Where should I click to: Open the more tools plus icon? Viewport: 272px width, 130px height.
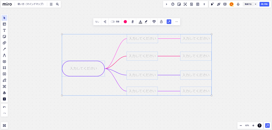pyautogui.click(x=4, y=99)
